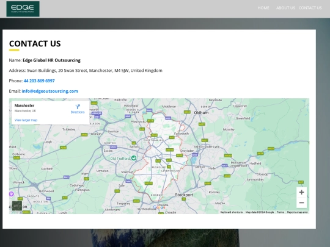Zoom out the map with minus button
The width and height of the screenshot is (330, 247).
pos(301,202)
